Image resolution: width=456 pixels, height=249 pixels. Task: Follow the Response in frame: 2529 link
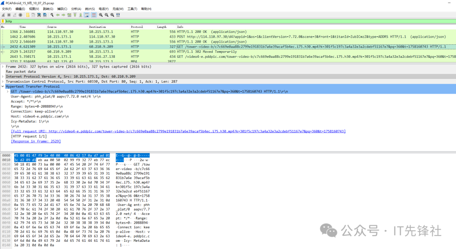(x=36, y=141)
